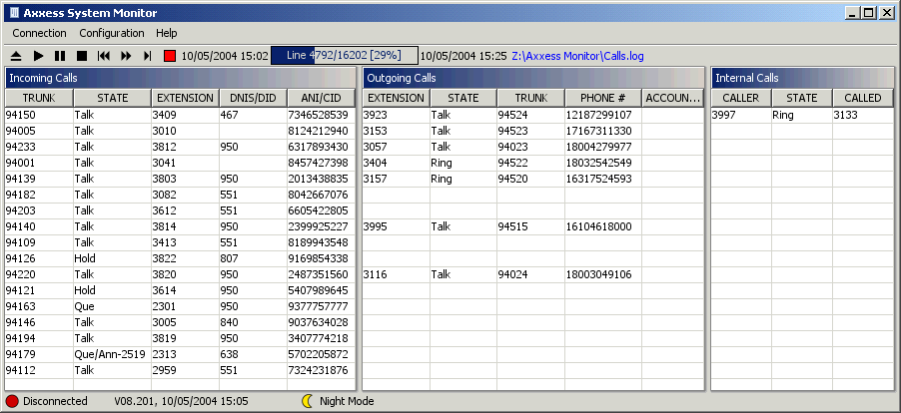Rewind to start of the log

click(104, 56)
